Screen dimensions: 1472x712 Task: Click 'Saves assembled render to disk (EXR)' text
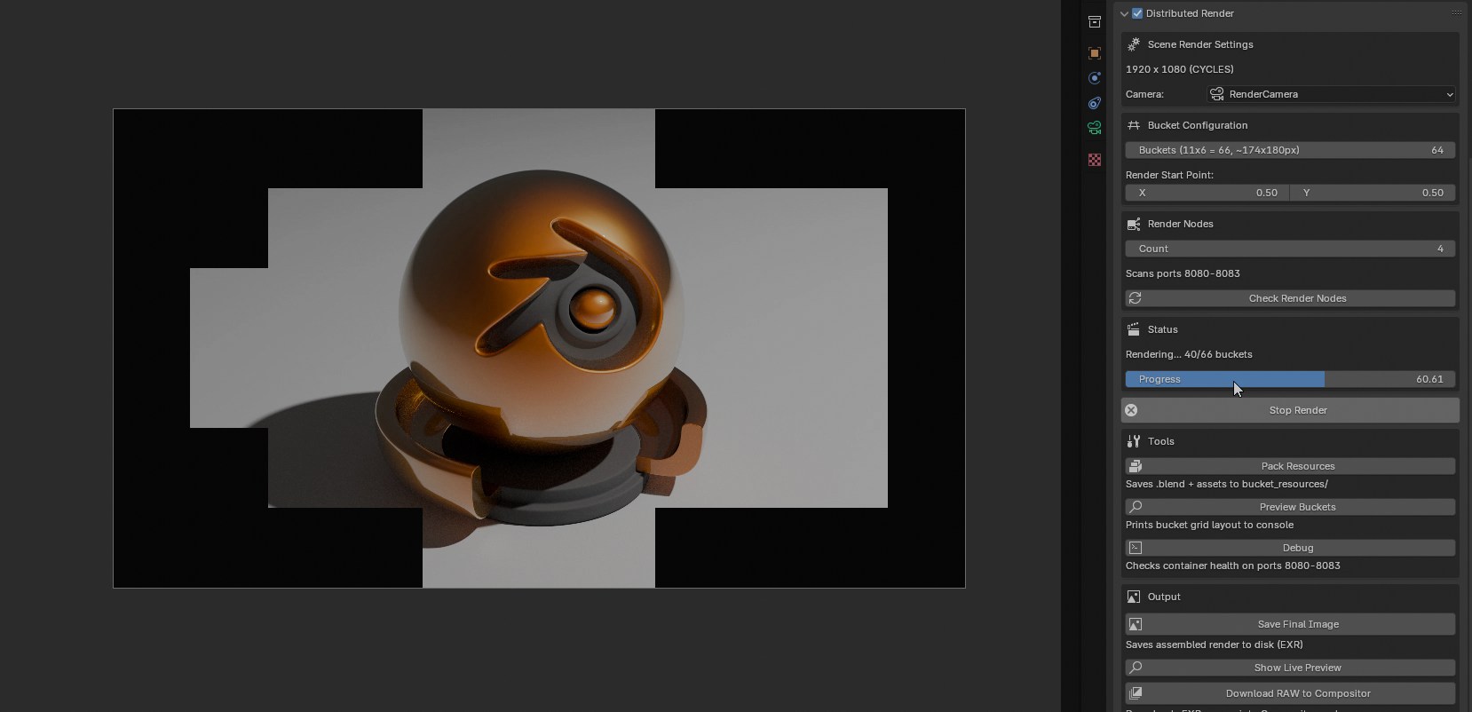(1215, 645)
